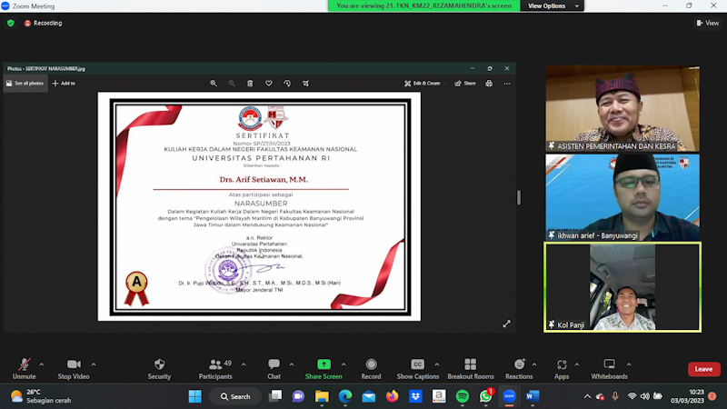
Task: Open the Chat panel
Action: pos(274,369)
